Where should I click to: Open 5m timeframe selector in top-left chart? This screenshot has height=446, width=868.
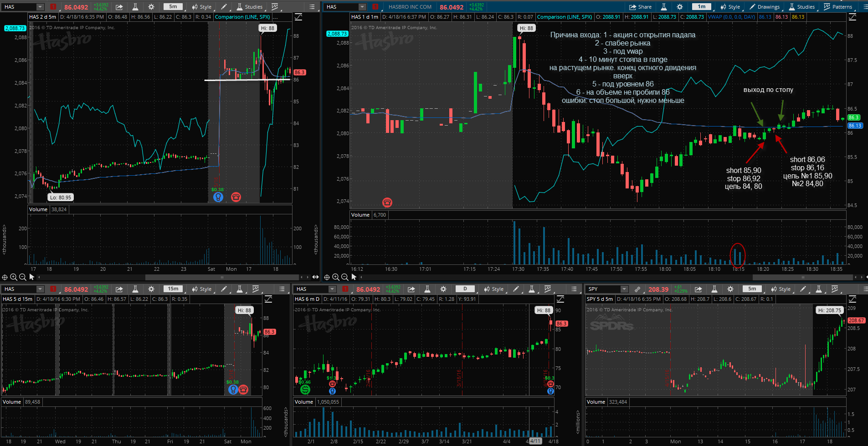(173, 7)
